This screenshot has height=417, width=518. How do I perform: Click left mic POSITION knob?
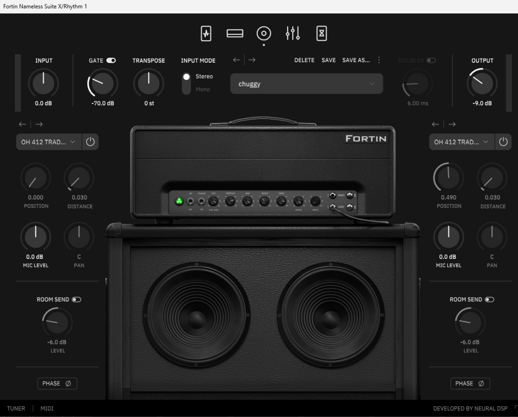(36, 178)
